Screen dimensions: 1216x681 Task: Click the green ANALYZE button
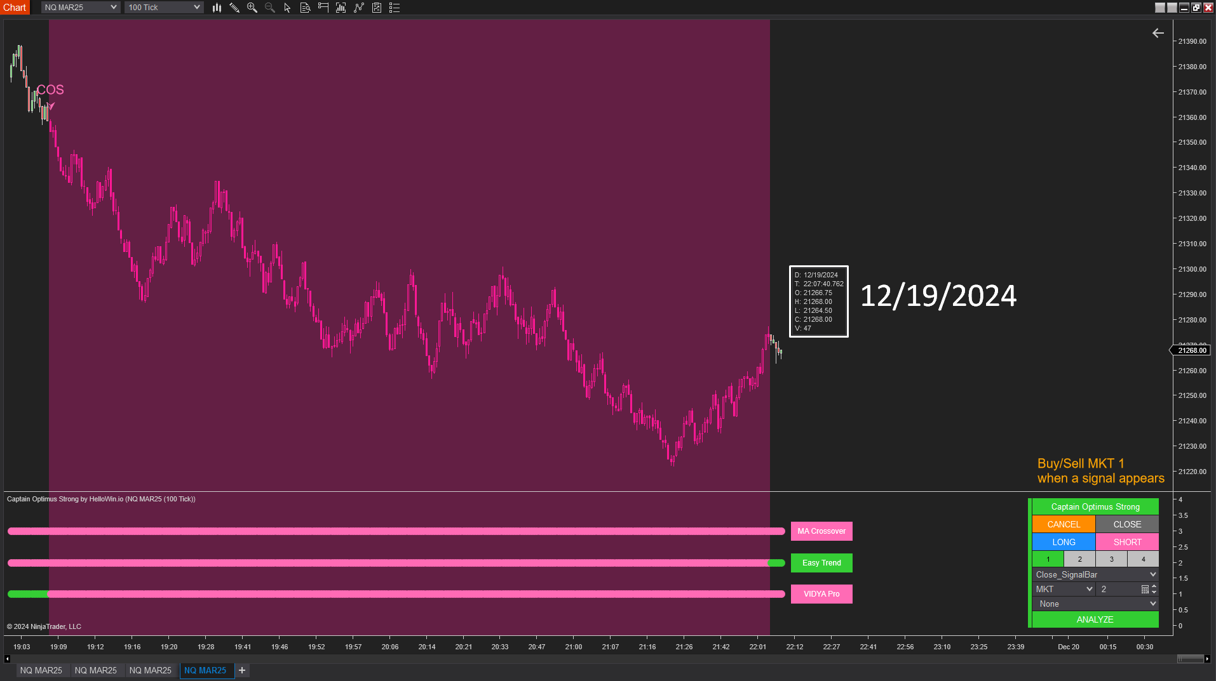(x=1095, y=619)
